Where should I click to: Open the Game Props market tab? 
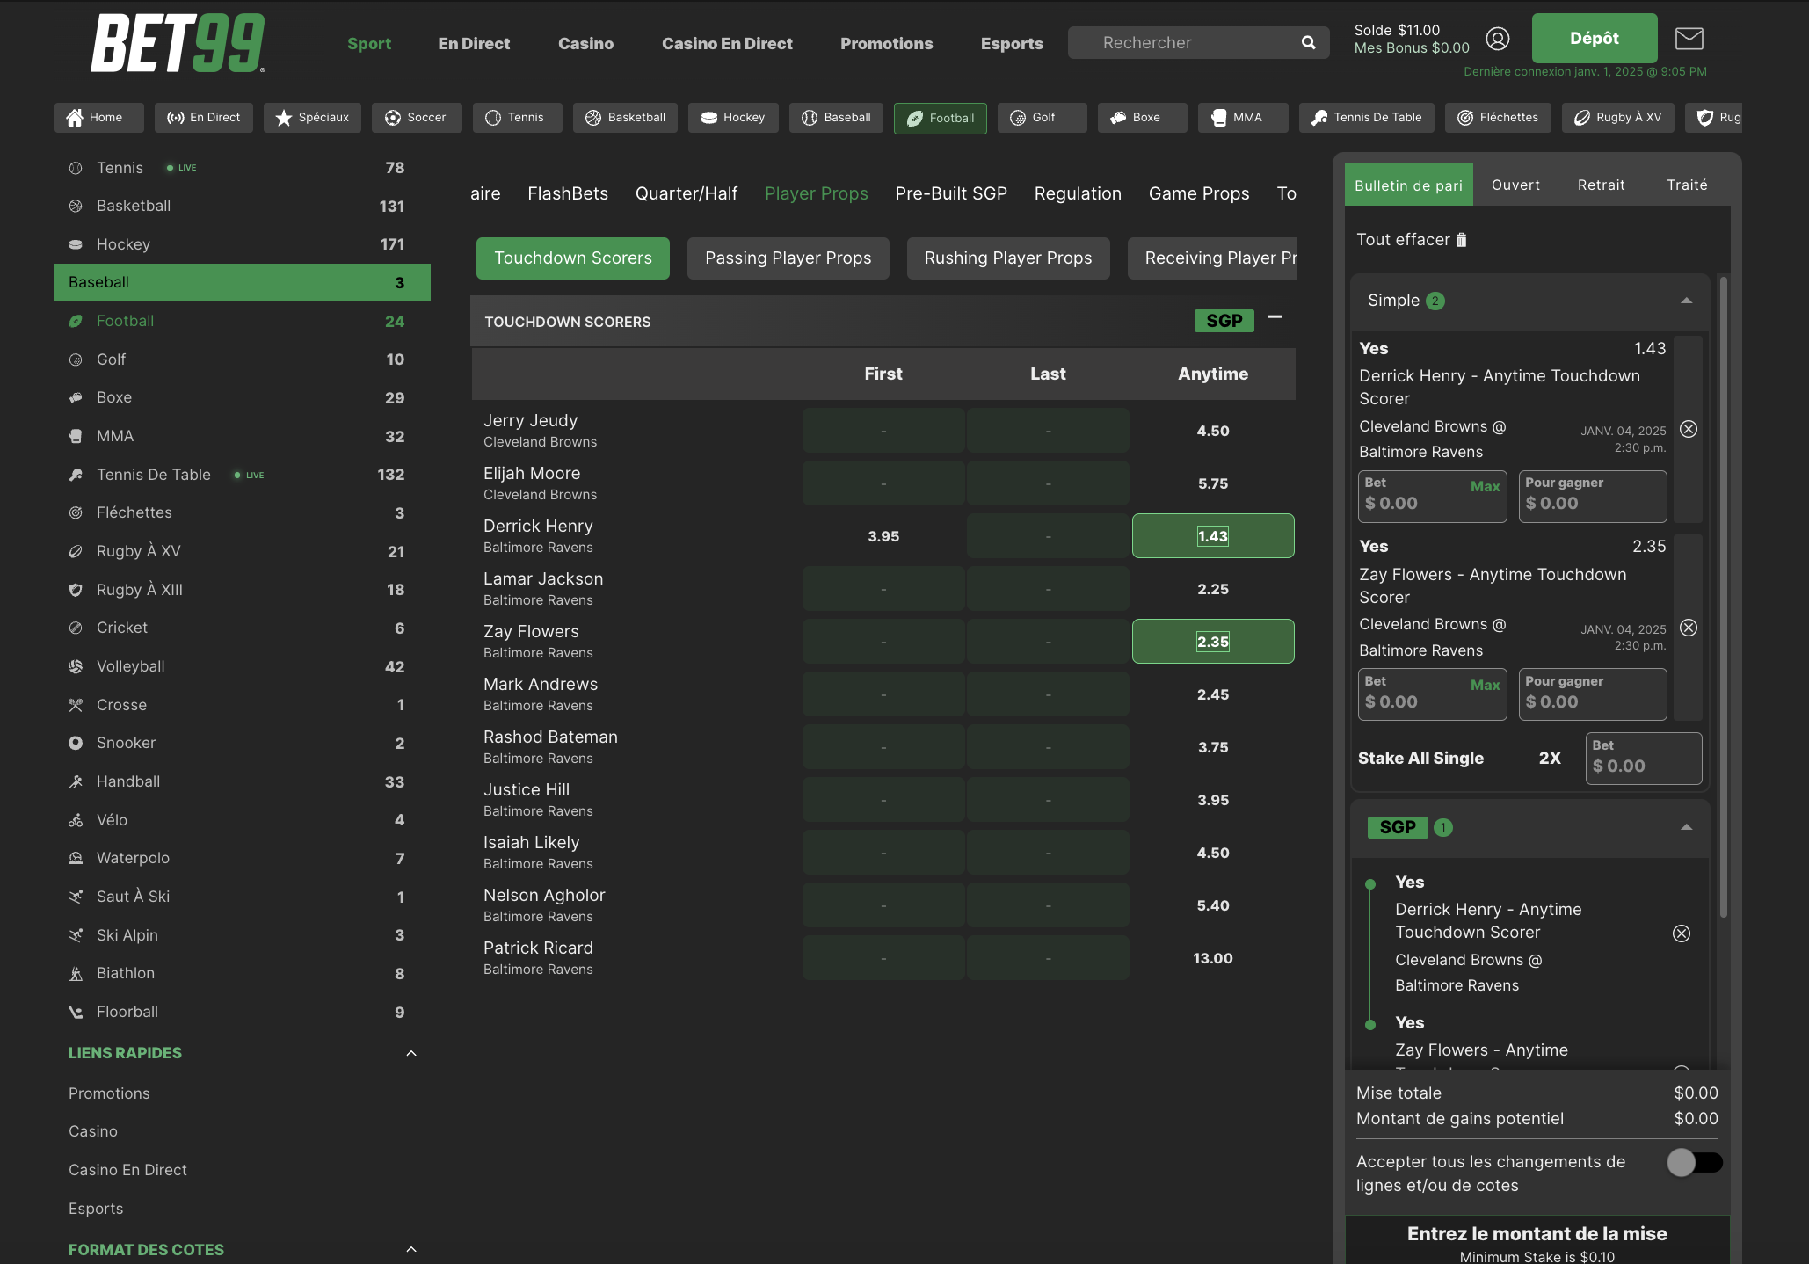pyautogui.click(x=1199, y=193)
